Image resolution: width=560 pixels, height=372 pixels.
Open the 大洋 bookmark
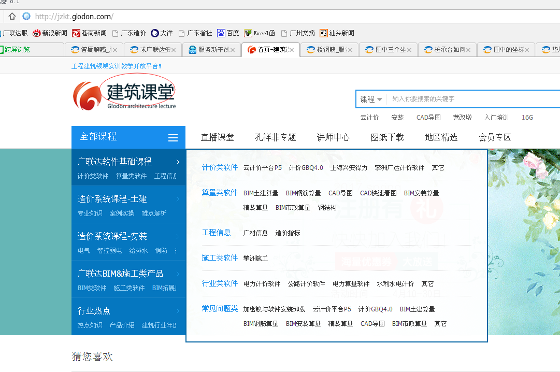162,33
